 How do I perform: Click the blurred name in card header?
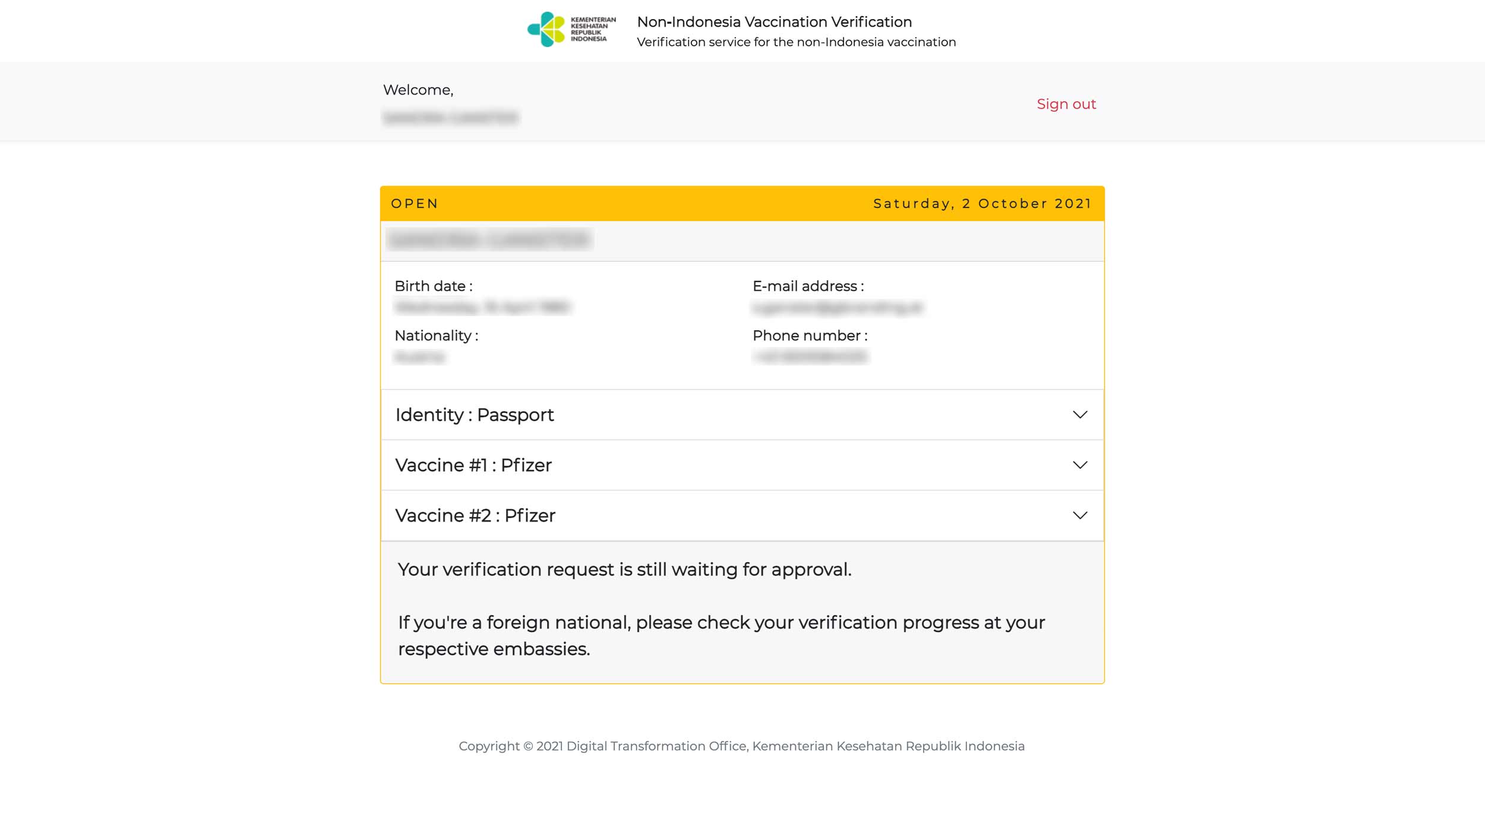coord(489,240)
